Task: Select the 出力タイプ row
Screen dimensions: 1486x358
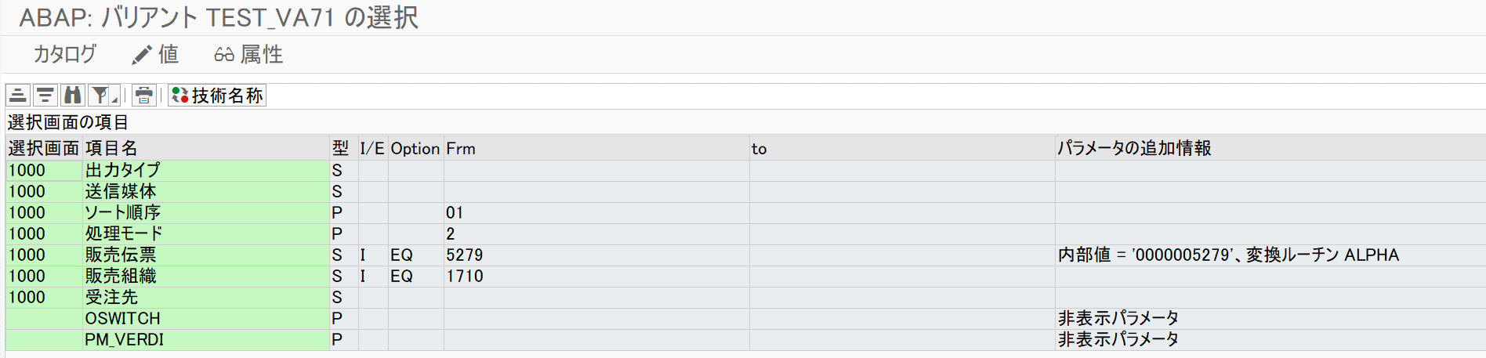Action: (122, 170)
